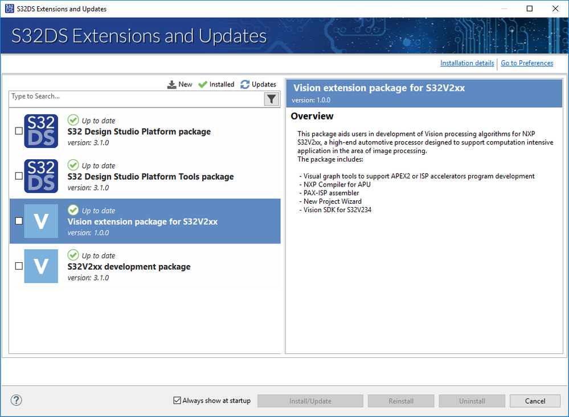Open Go to Preferences link
Screen dimensions: 569x417
(x=527, y=63)
